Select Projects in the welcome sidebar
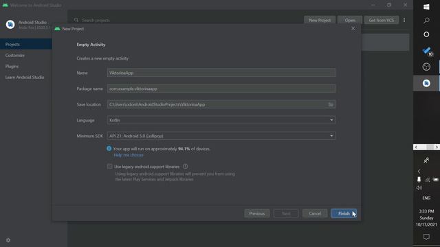Image resolution: width=440 pixels, height=247 pixels. [26, 44]
